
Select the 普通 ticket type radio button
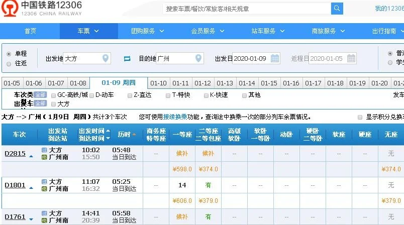click(390, 54)
